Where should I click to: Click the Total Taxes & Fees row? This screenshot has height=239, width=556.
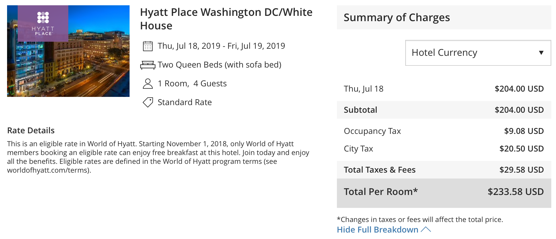(444, 170)
